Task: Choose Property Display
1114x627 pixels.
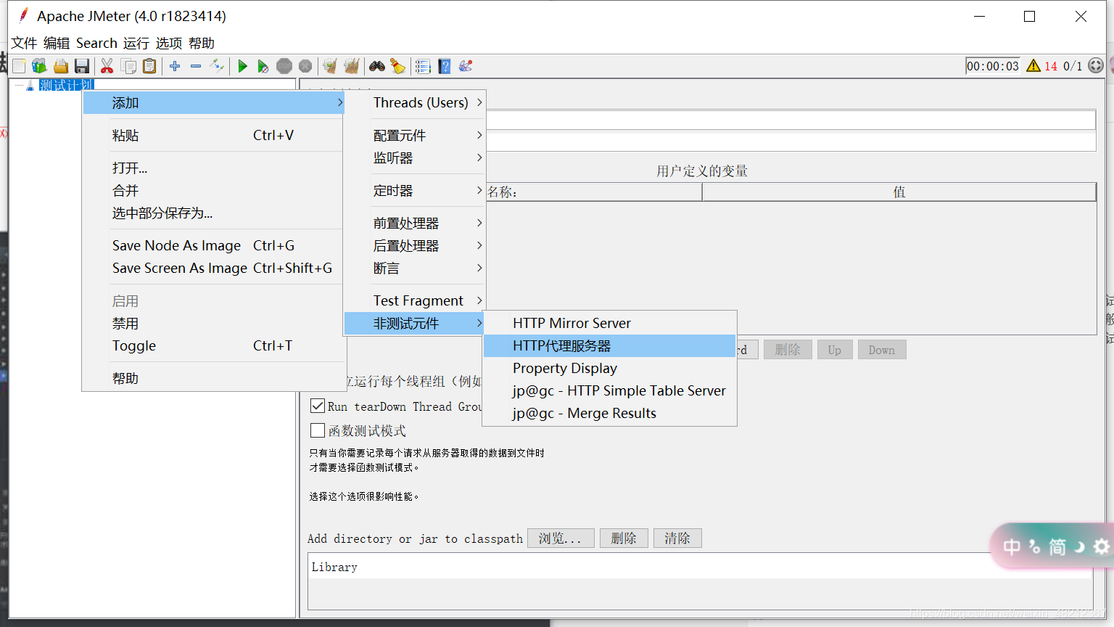Action: pos(609,369)
